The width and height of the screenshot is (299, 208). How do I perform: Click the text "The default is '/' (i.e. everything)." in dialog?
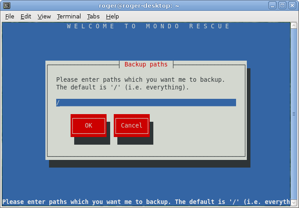tap(122, 87)
